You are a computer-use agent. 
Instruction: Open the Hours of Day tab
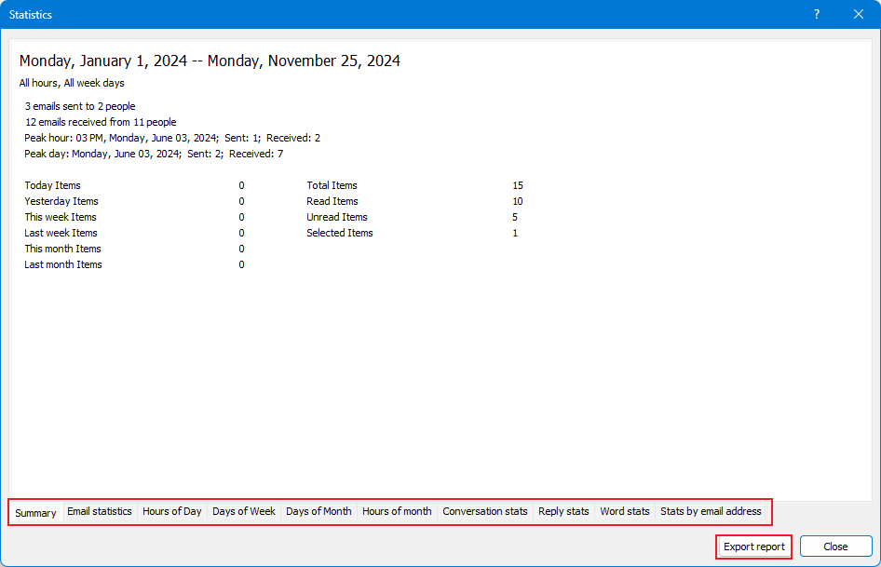point(172,512)
